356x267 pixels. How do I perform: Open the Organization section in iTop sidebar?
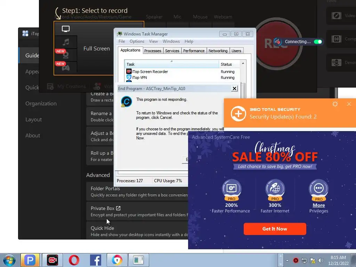point(41,104)
